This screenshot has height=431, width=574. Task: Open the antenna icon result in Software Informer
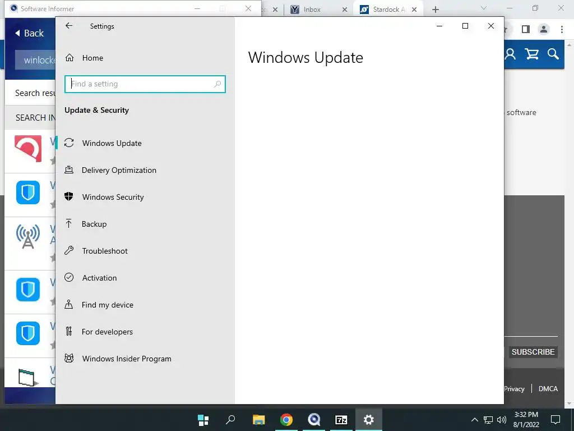(28, 236)
